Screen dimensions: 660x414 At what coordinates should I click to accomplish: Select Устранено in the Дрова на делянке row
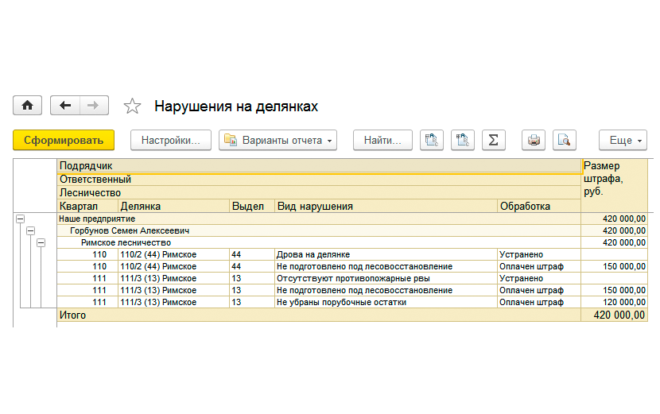point(539,254)
